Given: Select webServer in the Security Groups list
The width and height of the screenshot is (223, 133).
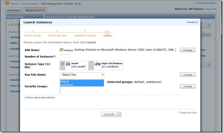Looking at the screenshot, I should [82, 85].
